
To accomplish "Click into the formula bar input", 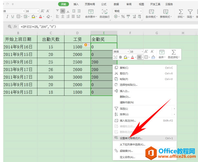I will click(108, 27).
